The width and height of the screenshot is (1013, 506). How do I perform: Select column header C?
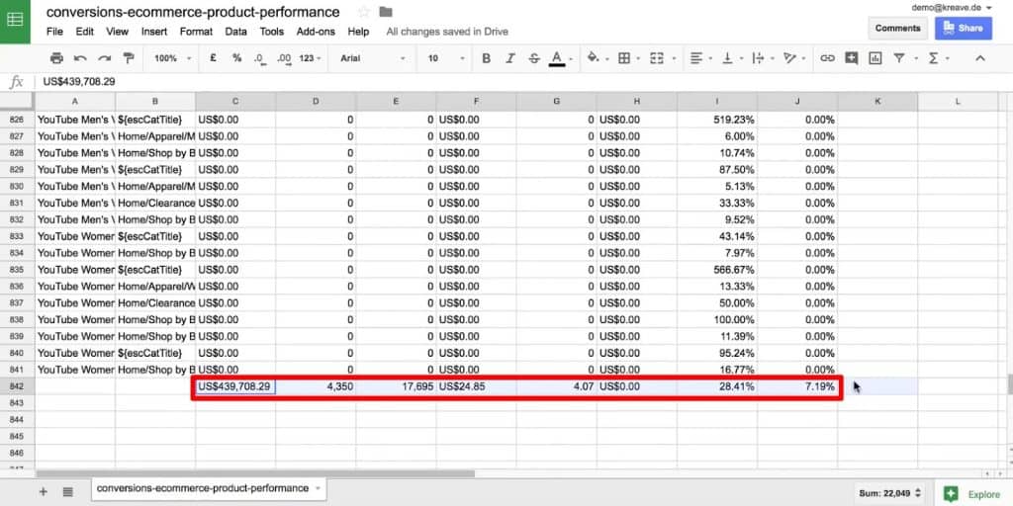coord(235,102)
